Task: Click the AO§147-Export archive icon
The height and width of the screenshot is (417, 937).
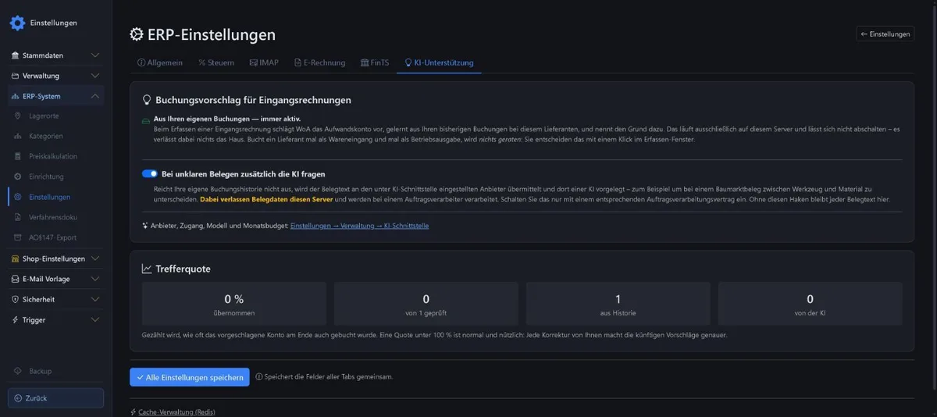Action: coord(19,237)
